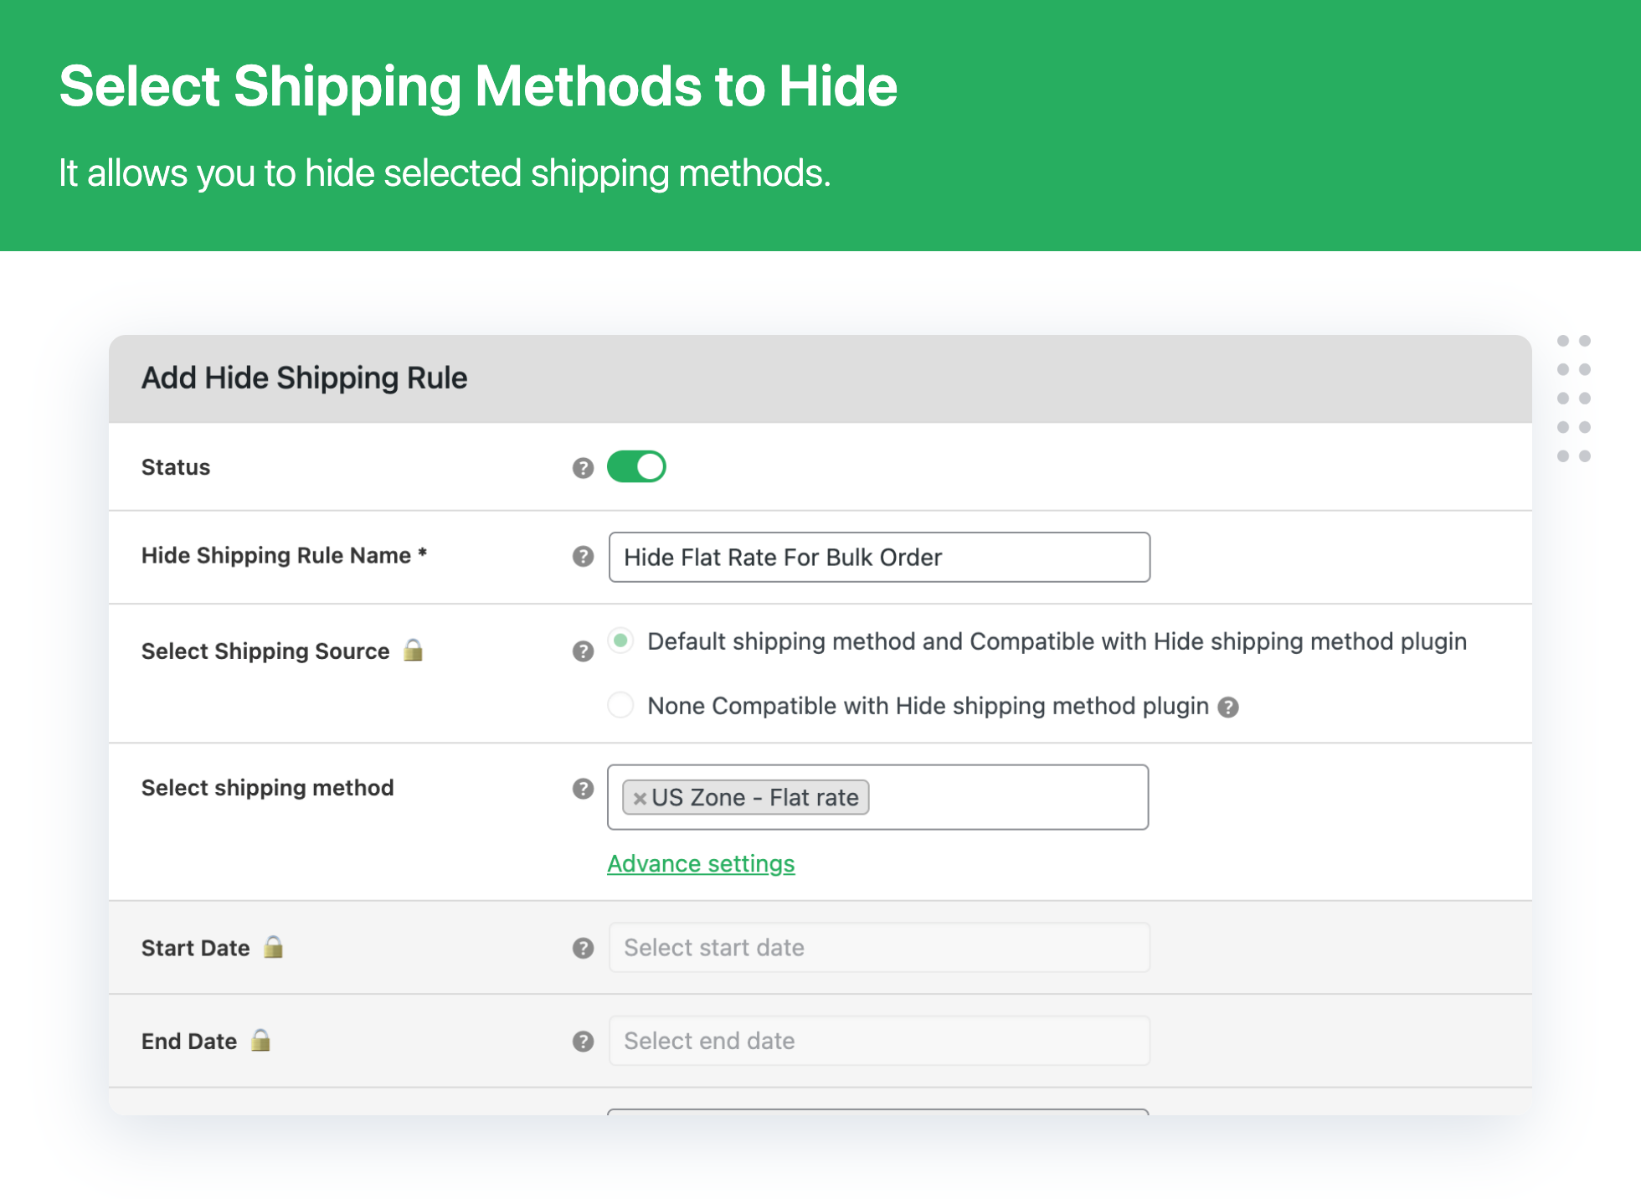Click the End Date help icon
Image resolution: width=1641 pixels, height=1199 pixels.
click(x=583, y=1042)
